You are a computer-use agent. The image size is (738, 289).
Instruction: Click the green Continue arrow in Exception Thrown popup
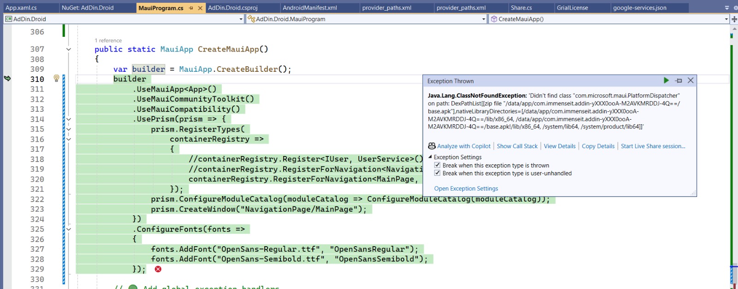pyautogui.click(x=666, y=81)
